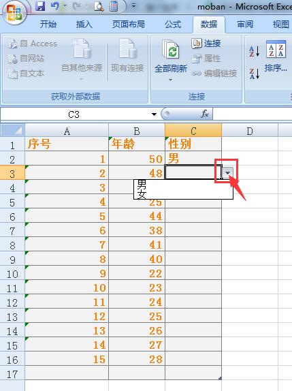Expand the customize quick access toolbar arrow
The image size is (292, 391).
click(x=134, y=5)
